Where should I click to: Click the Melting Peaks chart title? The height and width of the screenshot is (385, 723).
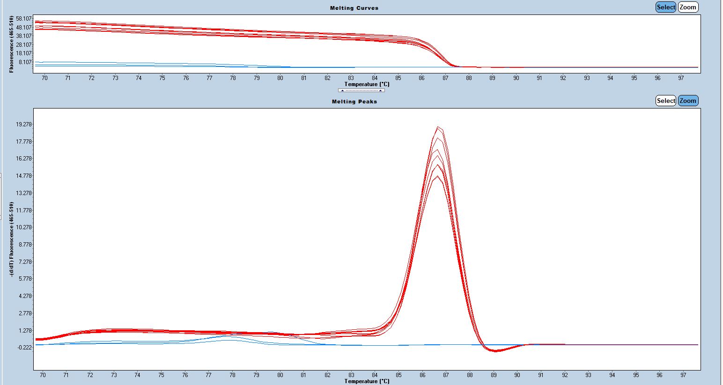[354, 102]
